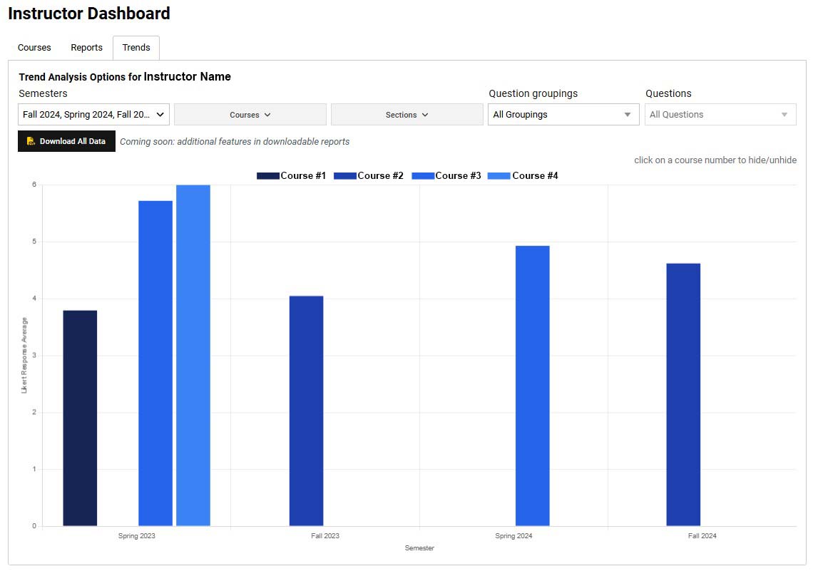The image size is (813, 571).
Task: Click the light blue Course #4 legend swatch
Action: 498,175
